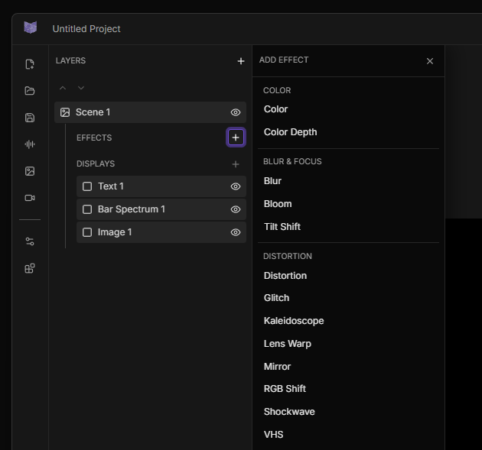Image resolution: width=482 pixels, height=450 pixels.
Task: Select the Bar Spectrum 1 layer
Action: pyautogui.click(x=161, y=209)
